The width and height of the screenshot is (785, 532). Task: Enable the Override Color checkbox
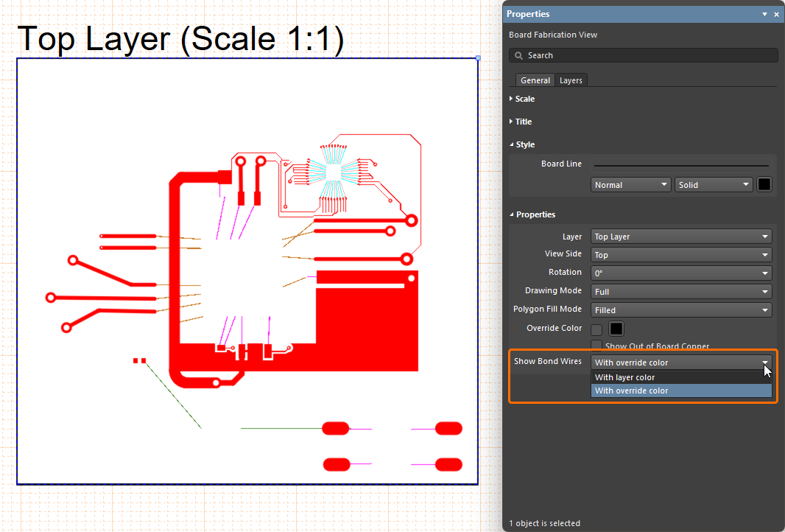[x=596, y=329]
